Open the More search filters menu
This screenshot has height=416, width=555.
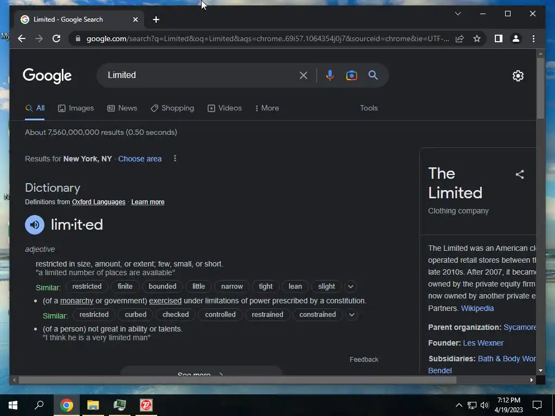pyautogui.click(x=267, y=108)
